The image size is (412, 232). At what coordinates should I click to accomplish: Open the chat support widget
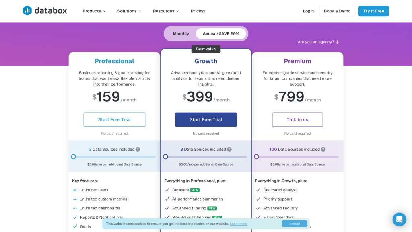tap(399, 220)
